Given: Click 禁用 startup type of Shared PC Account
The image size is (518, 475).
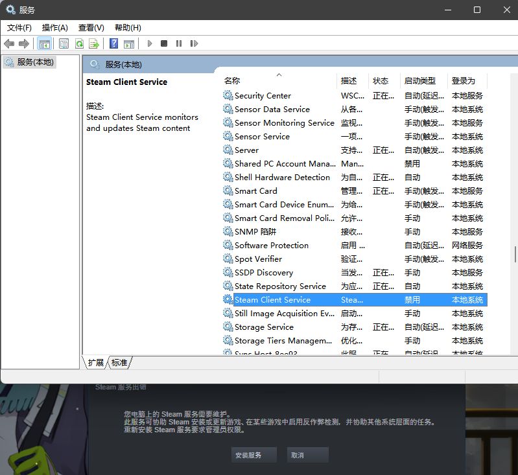Looking at the screenshot, I should click(412, 163).
